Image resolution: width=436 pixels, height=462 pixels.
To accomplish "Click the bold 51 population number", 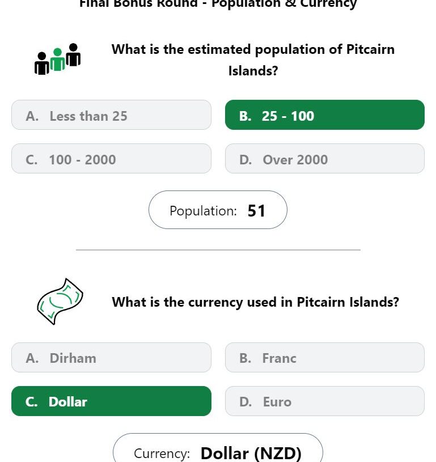I will 256,211.
